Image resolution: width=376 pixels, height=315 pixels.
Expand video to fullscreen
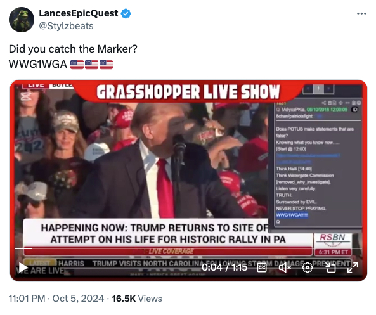click(353, 267)
